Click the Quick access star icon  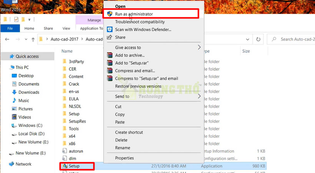[x=11, y=57]
